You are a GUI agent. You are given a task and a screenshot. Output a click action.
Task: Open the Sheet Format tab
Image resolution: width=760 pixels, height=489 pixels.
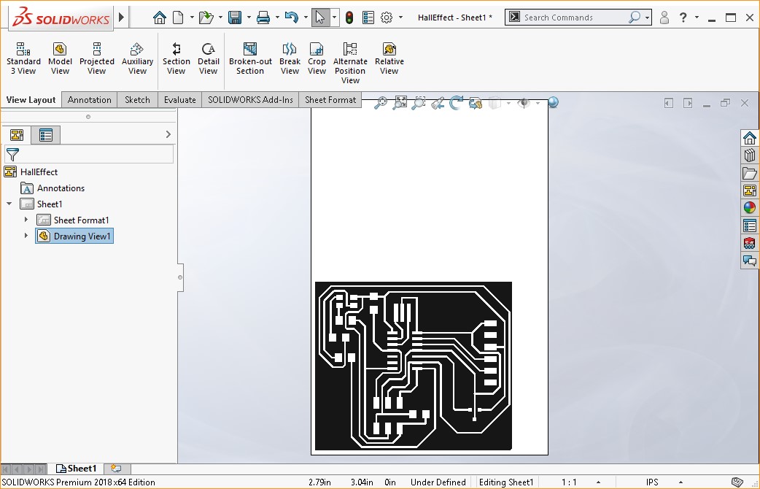click(x=330, y=100)
